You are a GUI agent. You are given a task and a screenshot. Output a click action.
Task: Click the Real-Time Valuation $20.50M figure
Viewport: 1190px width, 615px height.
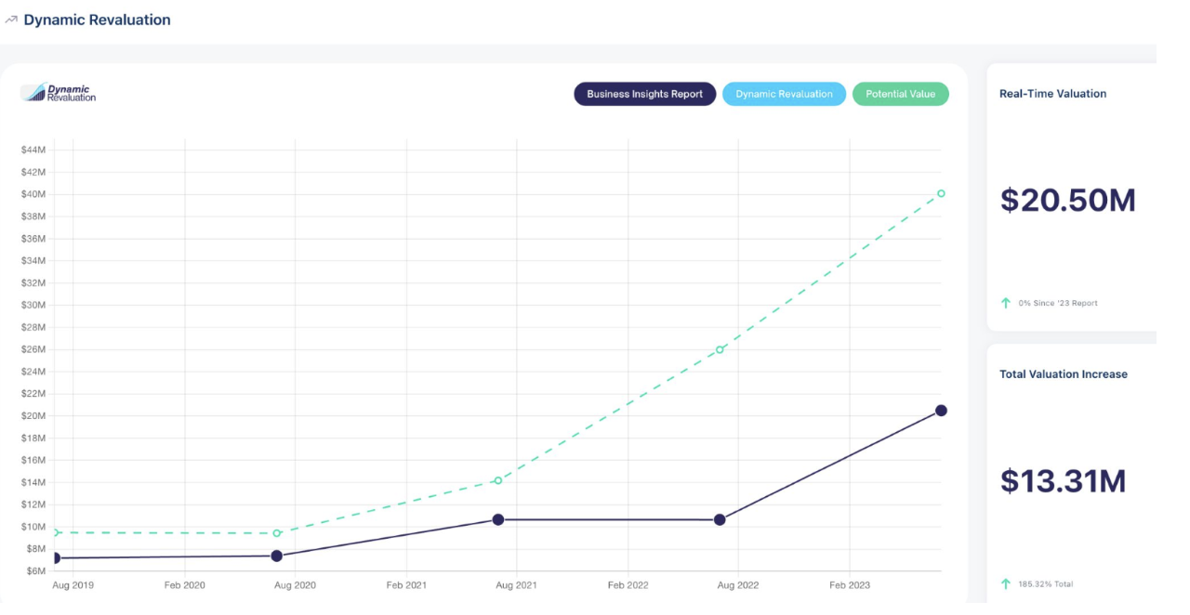tap(1069, 200)
